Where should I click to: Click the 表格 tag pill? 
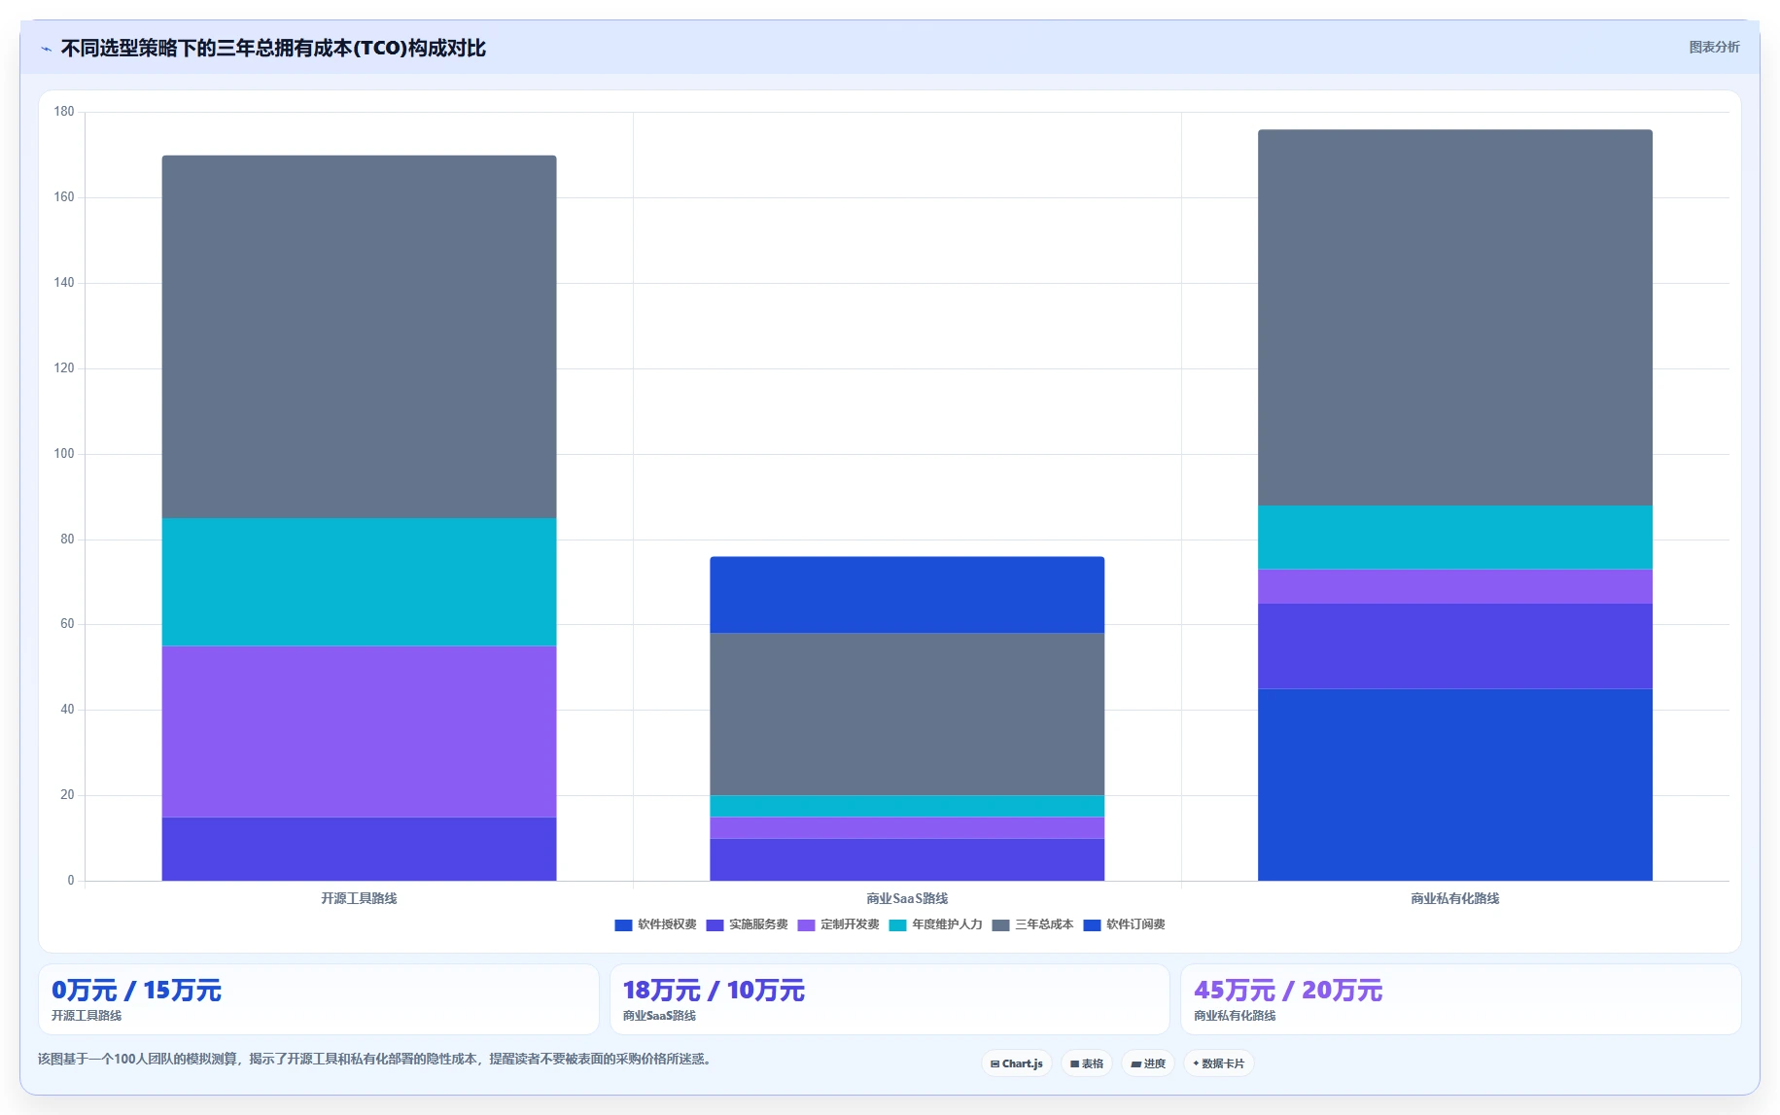click(x=1087, y=1063)
